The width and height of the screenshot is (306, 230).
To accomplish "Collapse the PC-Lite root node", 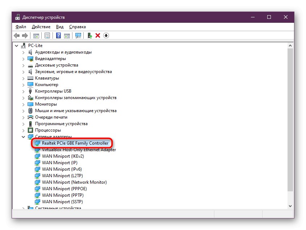I will coord(17,46).
